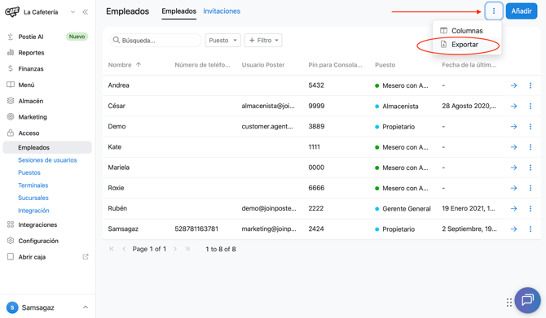Click the Usuario Poster column header
Image resolution: width=546 pixels, height=318 pixels.
pos(263,64)
